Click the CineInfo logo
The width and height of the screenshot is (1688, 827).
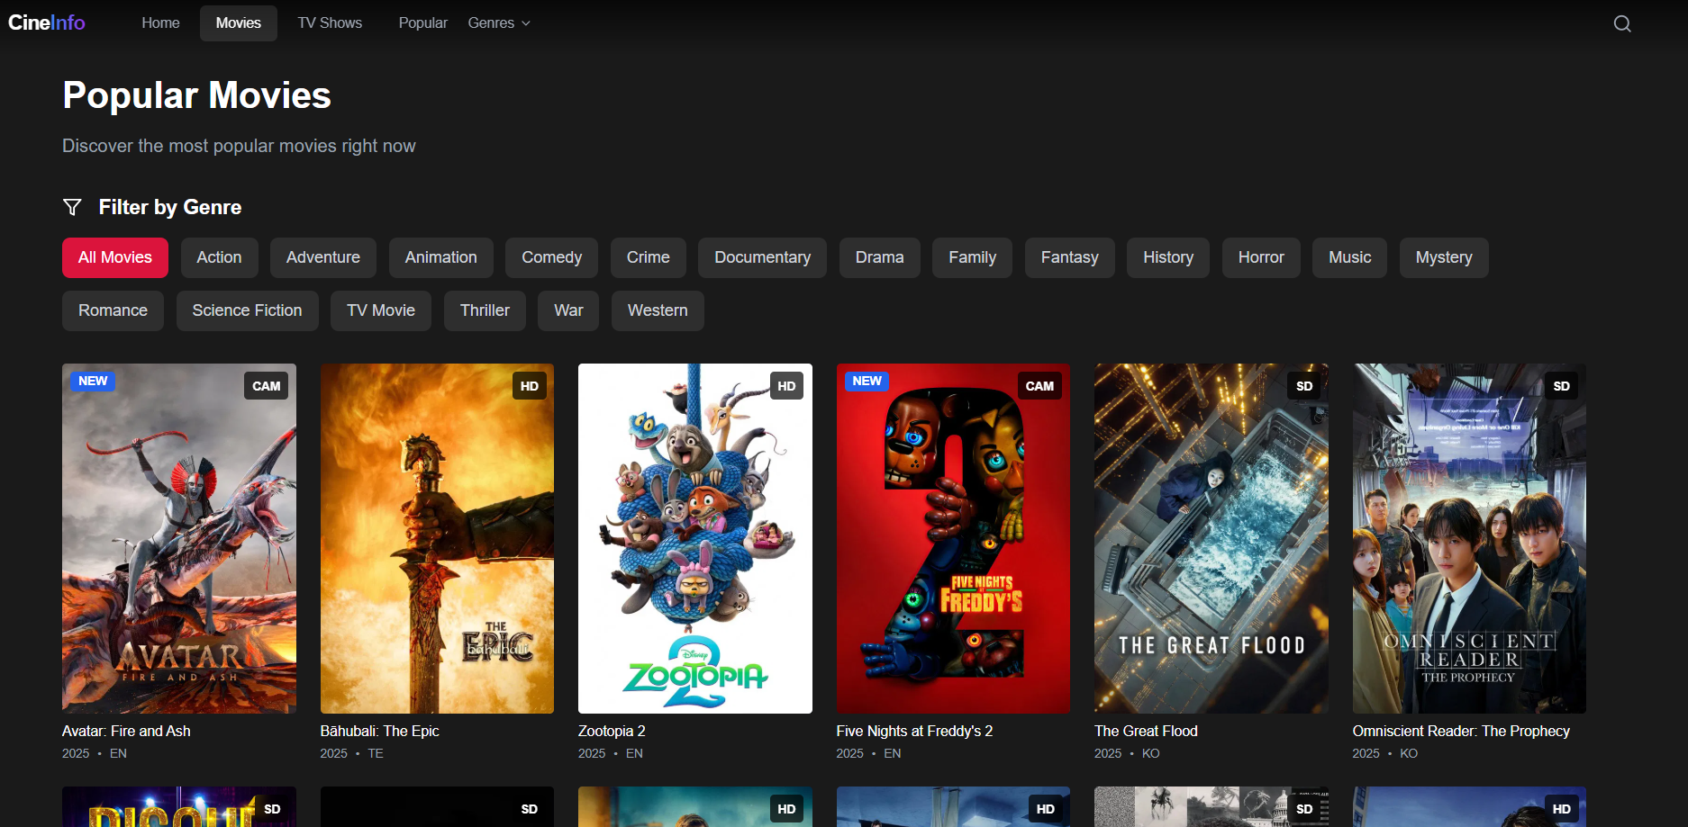[46, 22]
